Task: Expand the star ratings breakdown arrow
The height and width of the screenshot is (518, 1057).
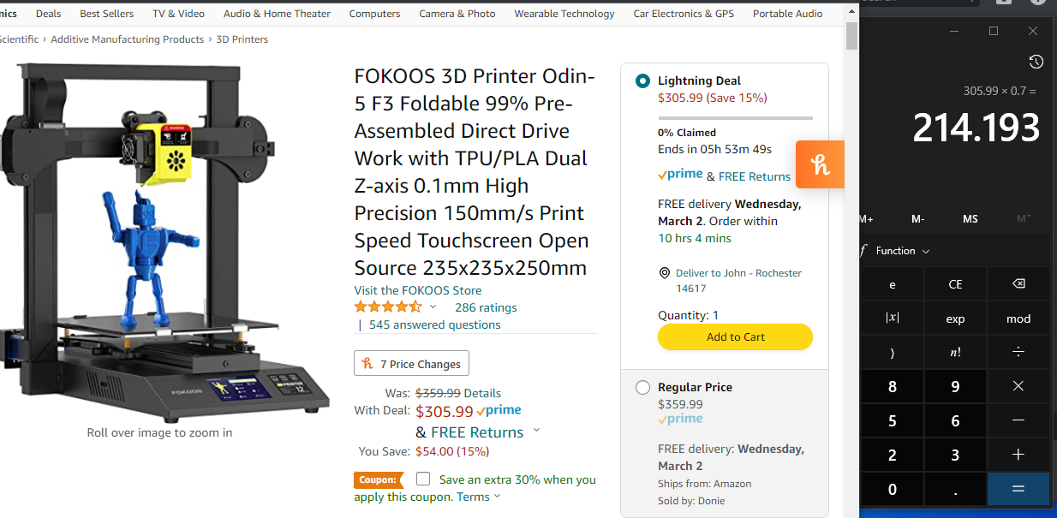Action: [433, 307]
